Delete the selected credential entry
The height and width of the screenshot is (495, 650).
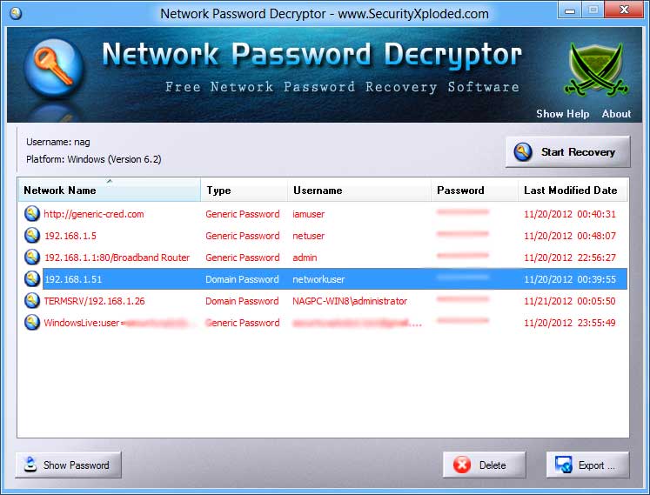[x=484, y=465]
